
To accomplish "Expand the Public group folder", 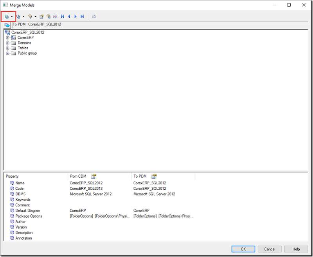I will click(x=7, y=53).
